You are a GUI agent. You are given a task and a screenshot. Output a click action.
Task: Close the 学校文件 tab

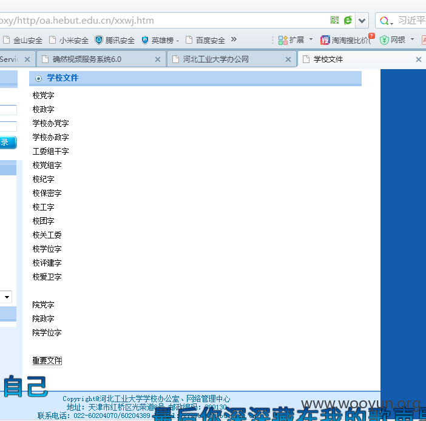tap(419, 59)
